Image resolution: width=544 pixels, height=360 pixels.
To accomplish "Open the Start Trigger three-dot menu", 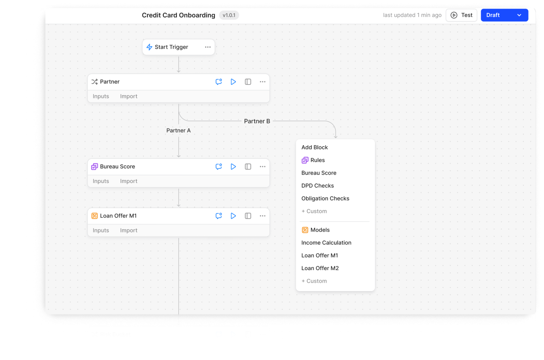I will pos(208,47).
